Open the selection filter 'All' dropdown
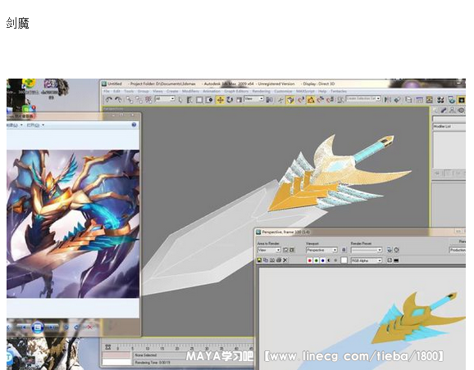The height and width of the screenshot is (370, 474). (x=165, y=99)
